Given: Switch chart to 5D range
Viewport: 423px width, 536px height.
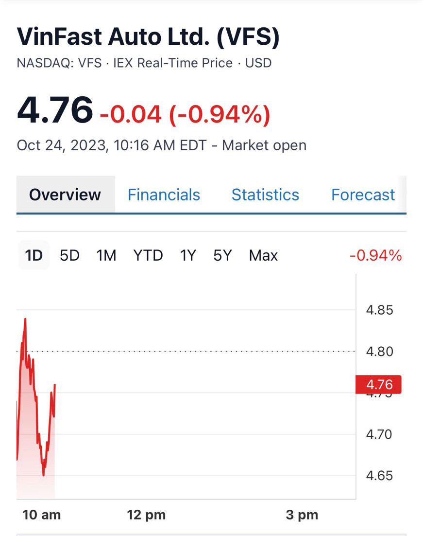Looking at the screenshot, I should pos(69,255).
